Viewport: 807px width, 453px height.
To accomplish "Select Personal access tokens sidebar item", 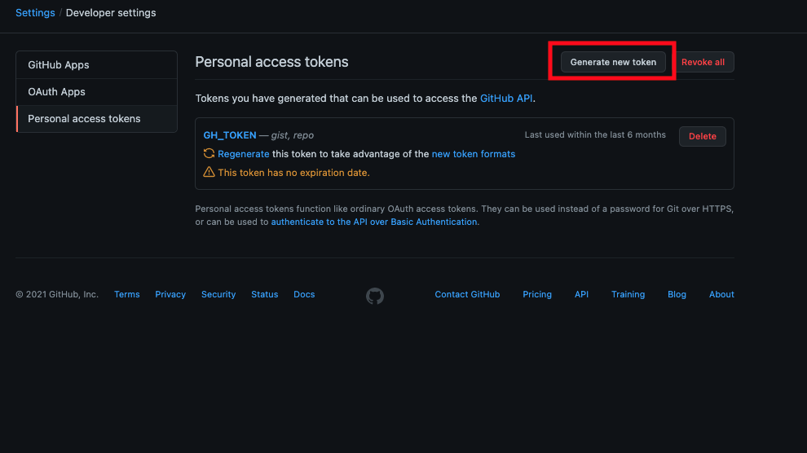I will [x=97, y=119].
